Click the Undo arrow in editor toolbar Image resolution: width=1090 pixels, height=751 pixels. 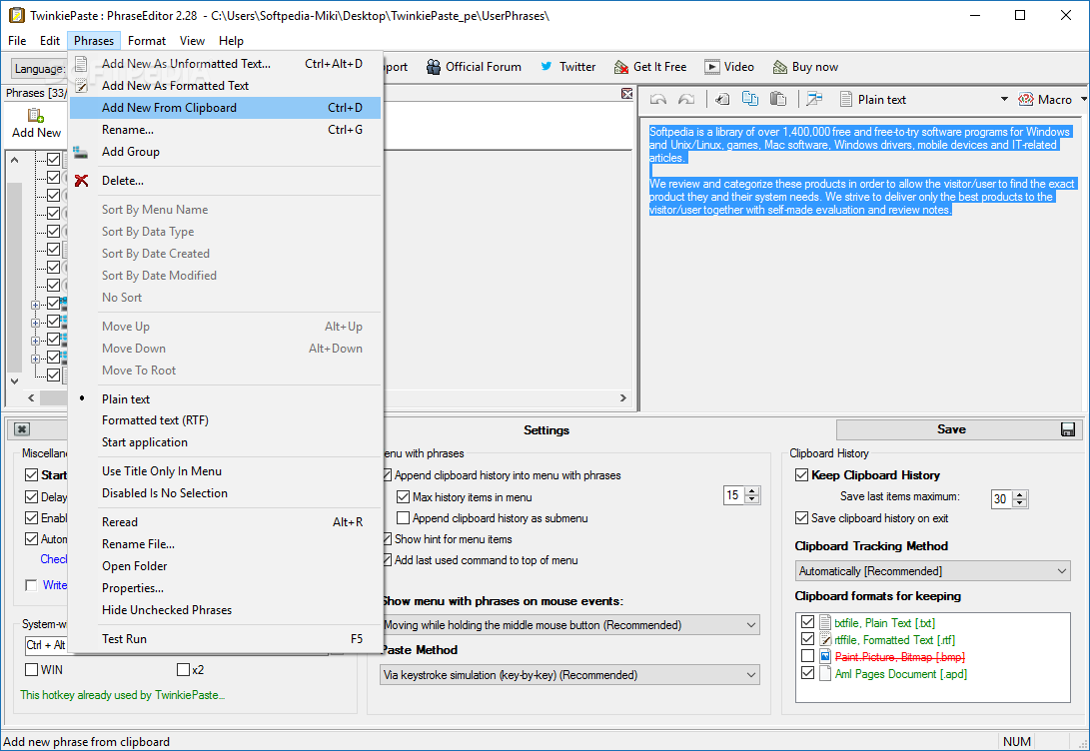point(657,99)
